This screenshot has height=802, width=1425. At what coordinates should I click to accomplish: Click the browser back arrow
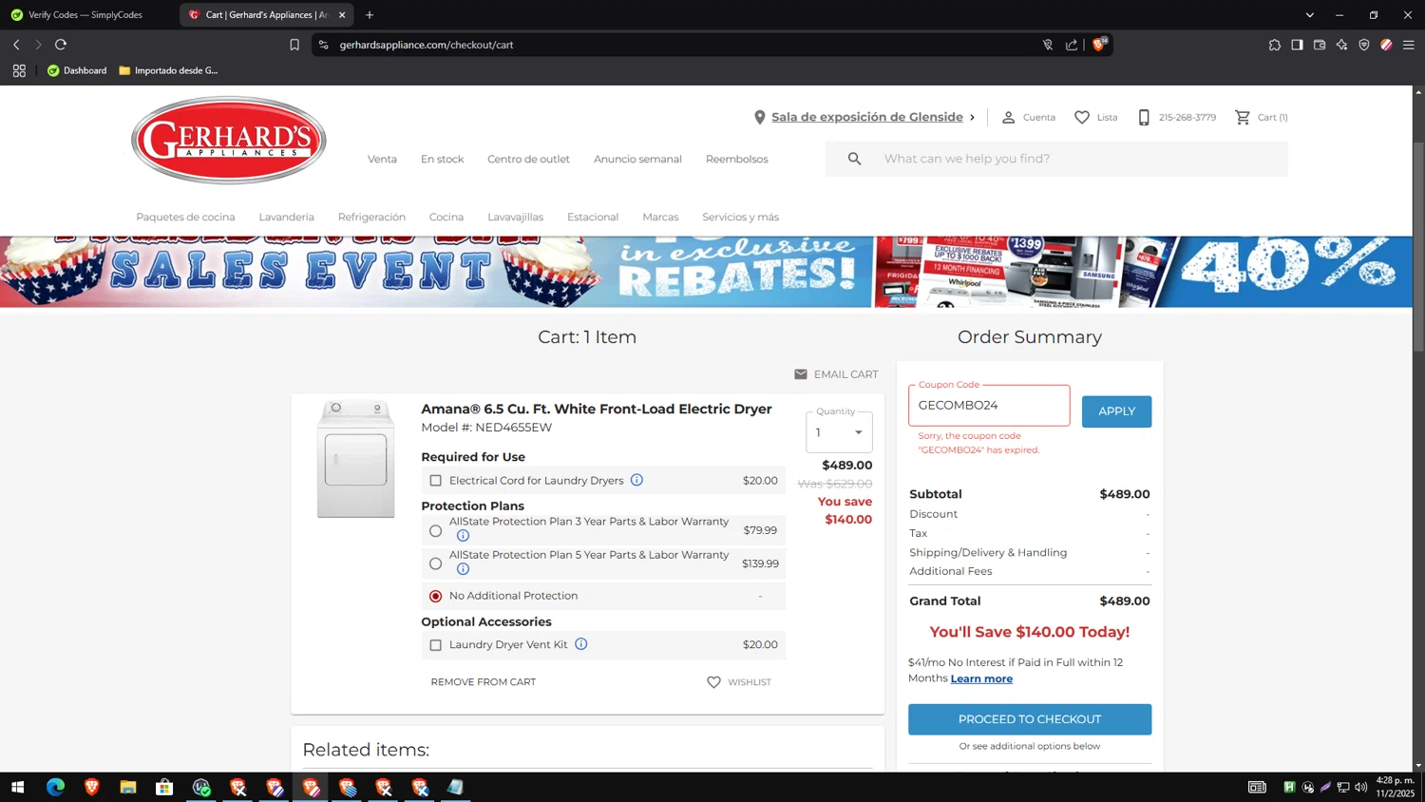coord(16,45)
